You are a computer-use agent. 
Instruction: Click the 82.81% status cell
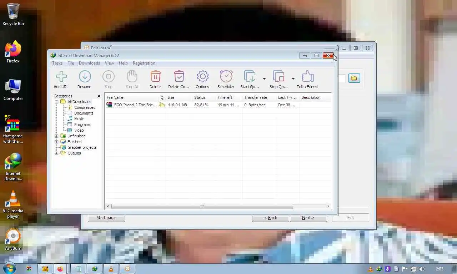pyautogui.click(x=201, y=105)
